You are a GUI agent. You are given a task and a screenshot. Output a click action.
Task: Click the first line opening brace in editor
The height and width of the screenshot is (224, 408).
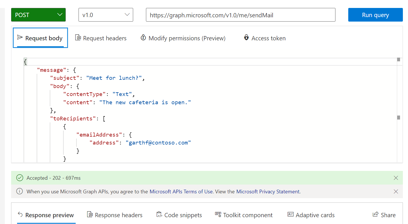pyautogui.click(x=25, y=62)
